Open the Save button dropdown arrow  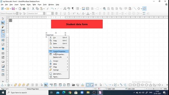point(16,9)
